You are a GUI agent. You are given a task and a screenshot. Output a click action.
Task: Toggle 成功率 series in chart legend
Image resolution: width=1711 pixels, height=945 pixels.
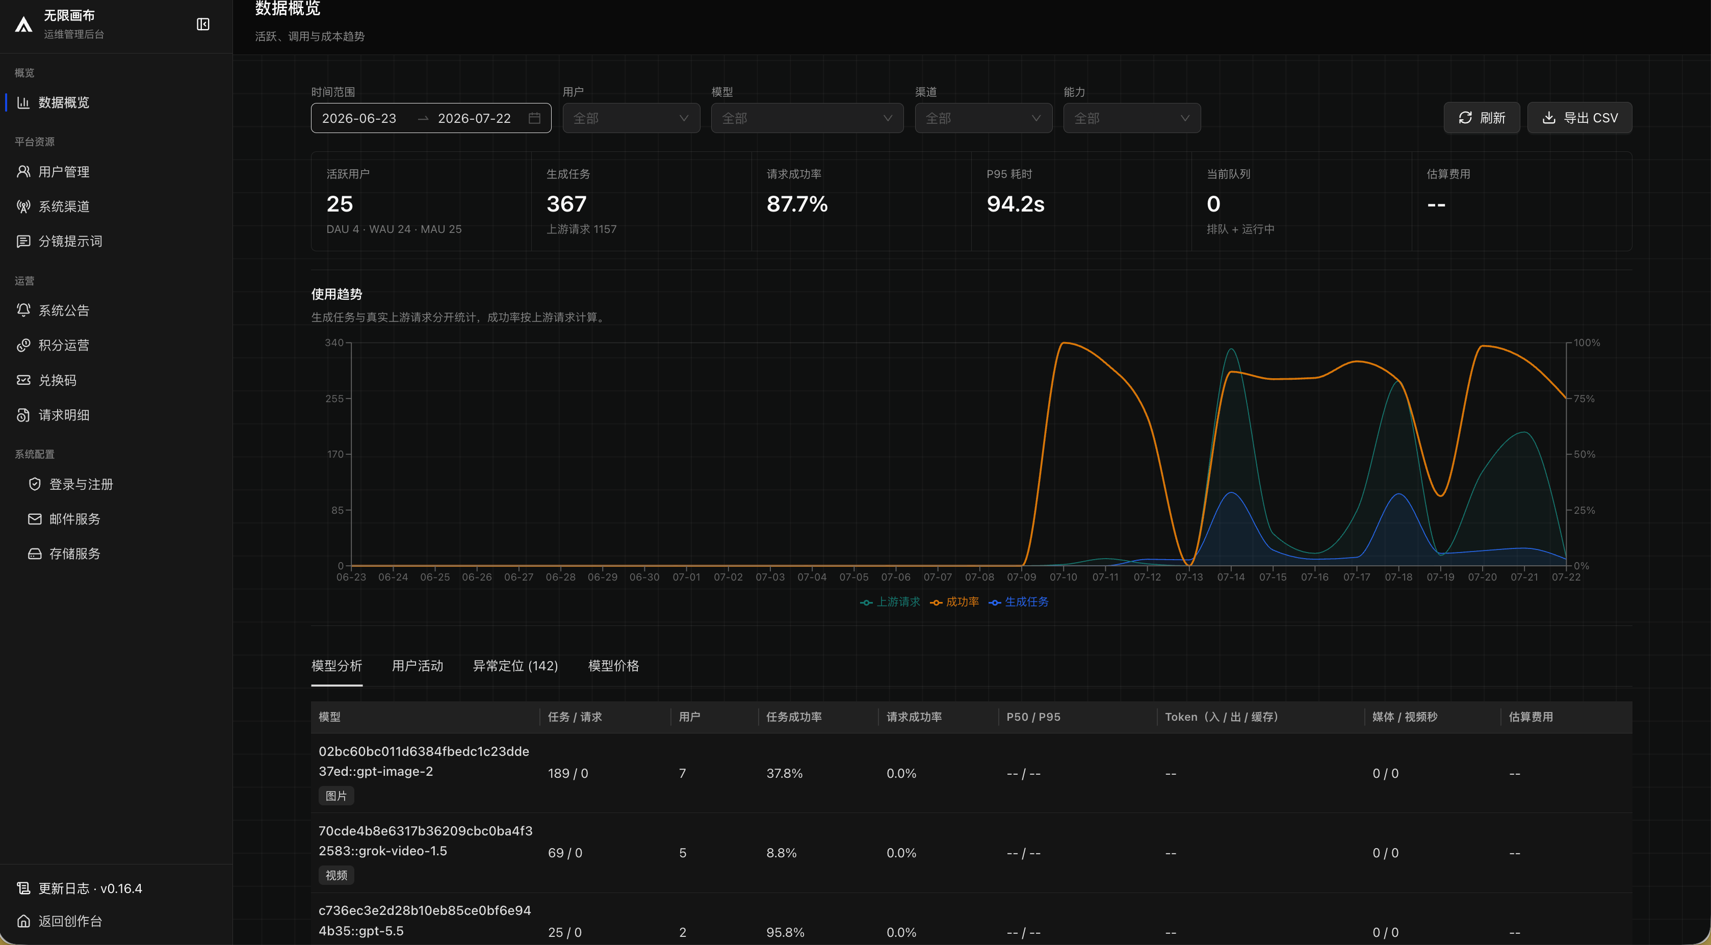pos(954,601)
